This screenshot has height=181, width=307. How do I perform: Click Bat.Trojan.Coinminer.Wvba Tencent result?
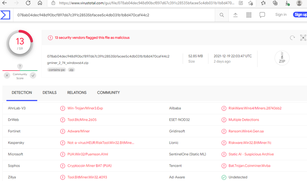pos(249,166)
